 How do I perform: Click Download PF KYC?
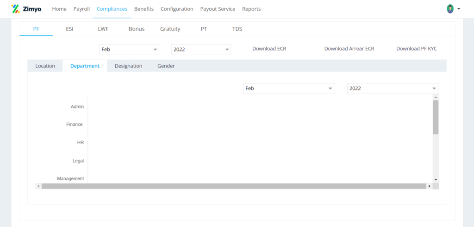pos(417,49)
